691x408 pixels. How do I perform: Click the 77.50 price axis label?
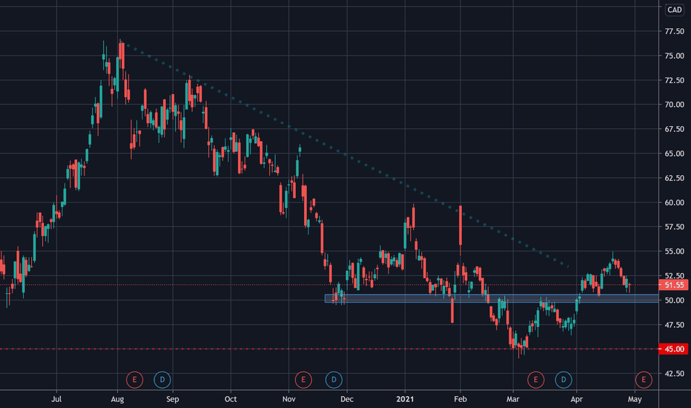pos(674,31)
